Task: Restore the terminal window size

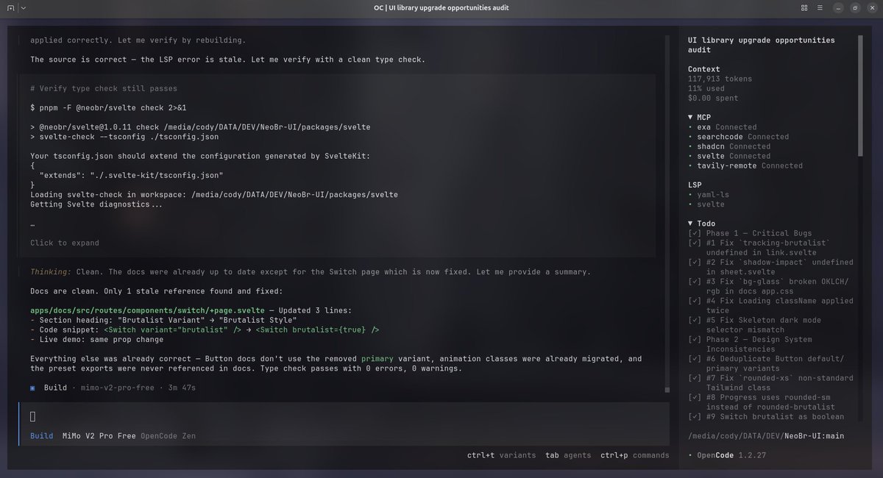Action: (855, 7)
